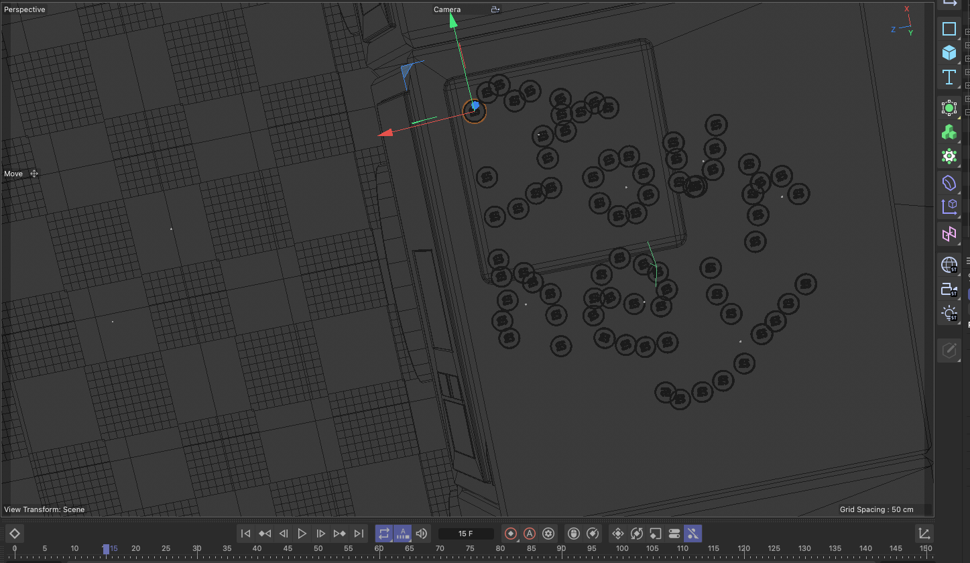
Task: Open the green Effector icon
Action: [949, 156]
